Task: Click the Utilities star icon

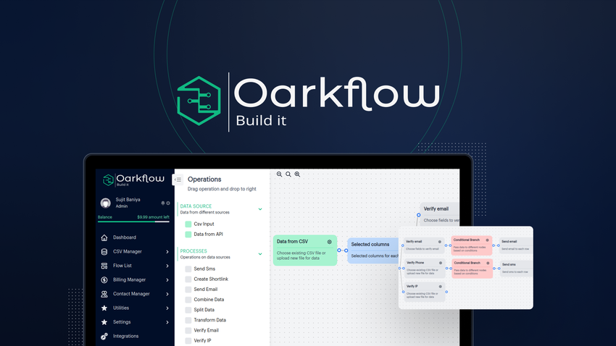Action: click(104, 308)
